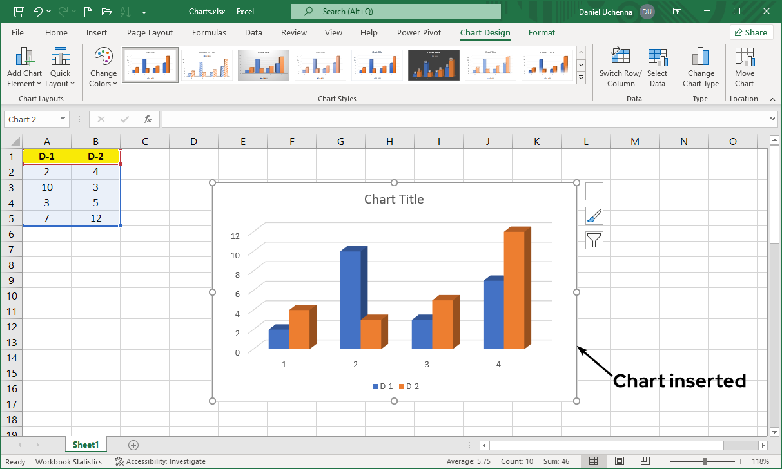Toggle the Chart Elements plus button
This screenshot has height=469, width=782.
click(594, 191)
